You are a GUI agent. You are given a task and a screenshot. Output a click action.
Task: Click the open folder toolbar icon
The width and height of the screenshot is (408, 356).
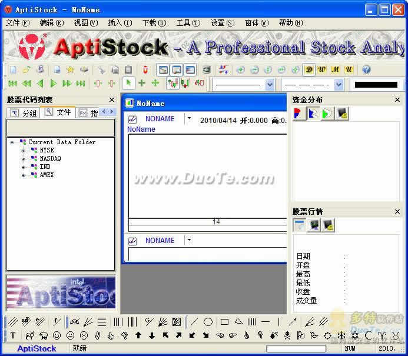26,69
